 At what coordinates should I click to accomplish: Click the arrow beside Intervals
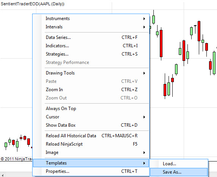click(144, 27)
